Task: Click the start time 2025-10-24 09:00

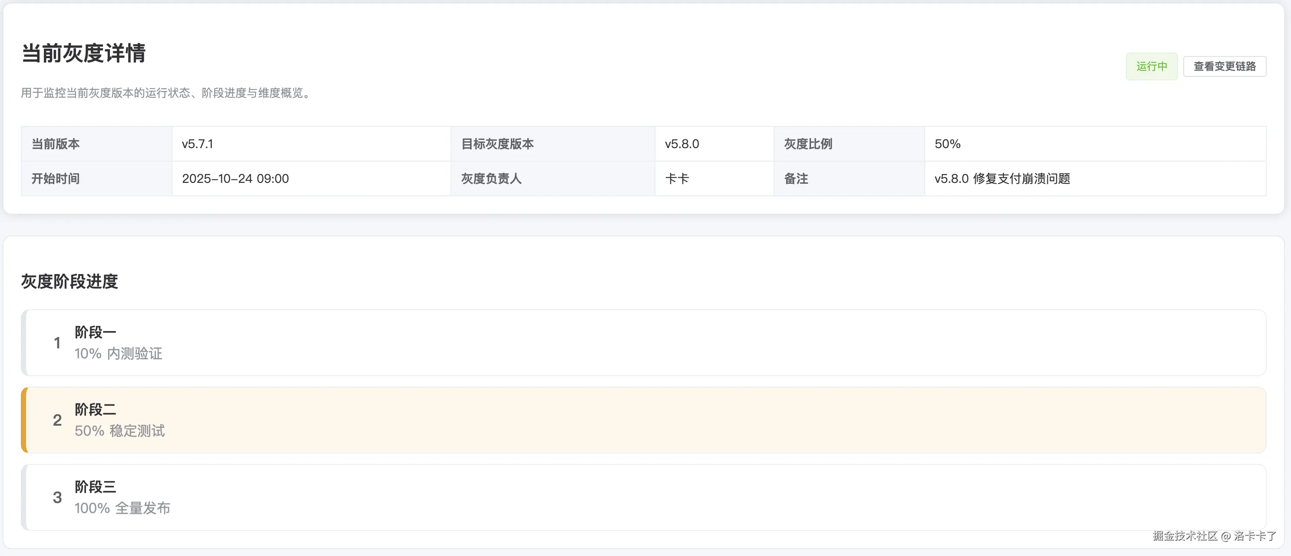Action: 235,179
